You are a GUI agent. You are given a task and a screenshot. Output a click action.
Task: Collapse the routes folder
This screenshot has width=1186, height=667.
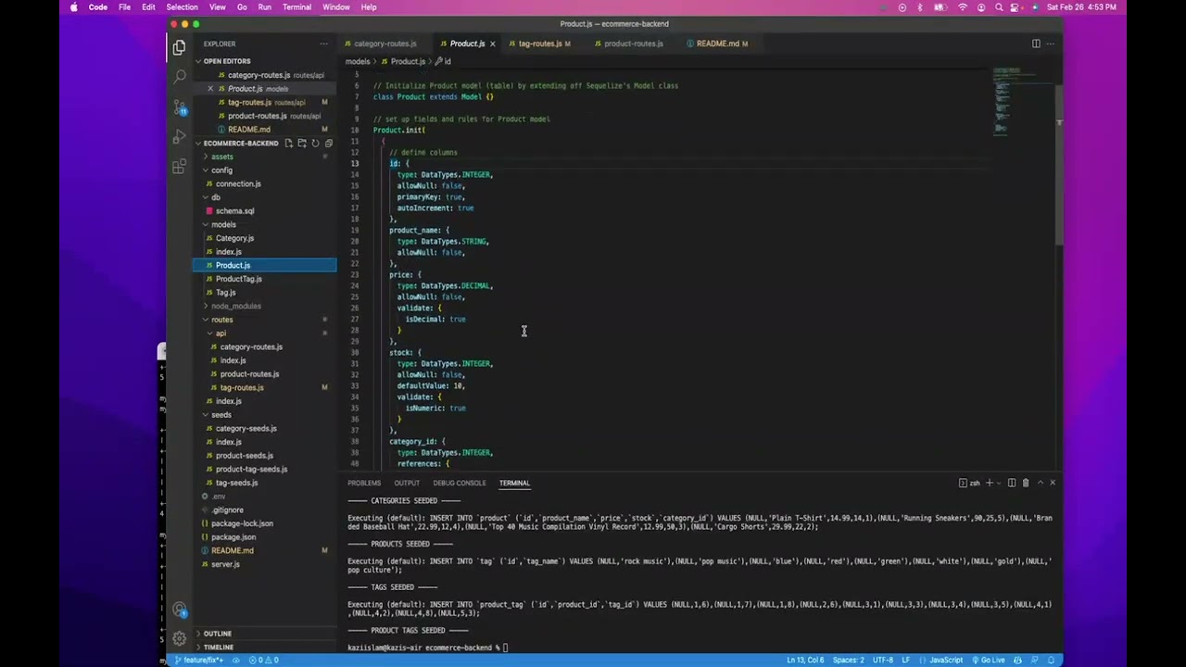click(x=221, y=320)
